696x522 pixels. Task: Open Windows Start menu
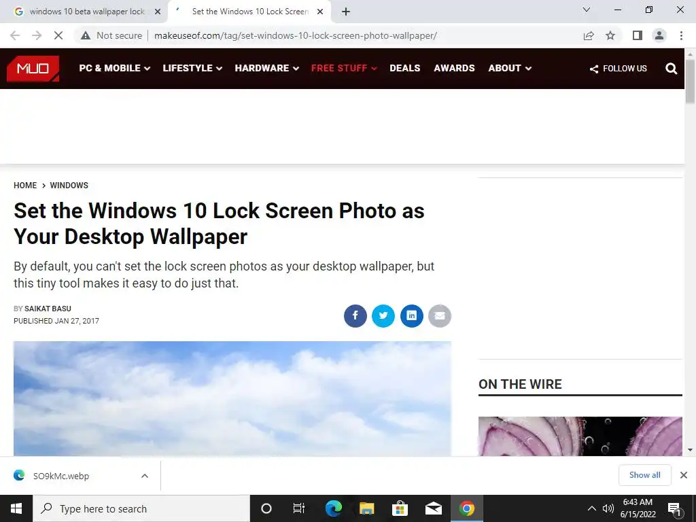[x=16, y=508]
